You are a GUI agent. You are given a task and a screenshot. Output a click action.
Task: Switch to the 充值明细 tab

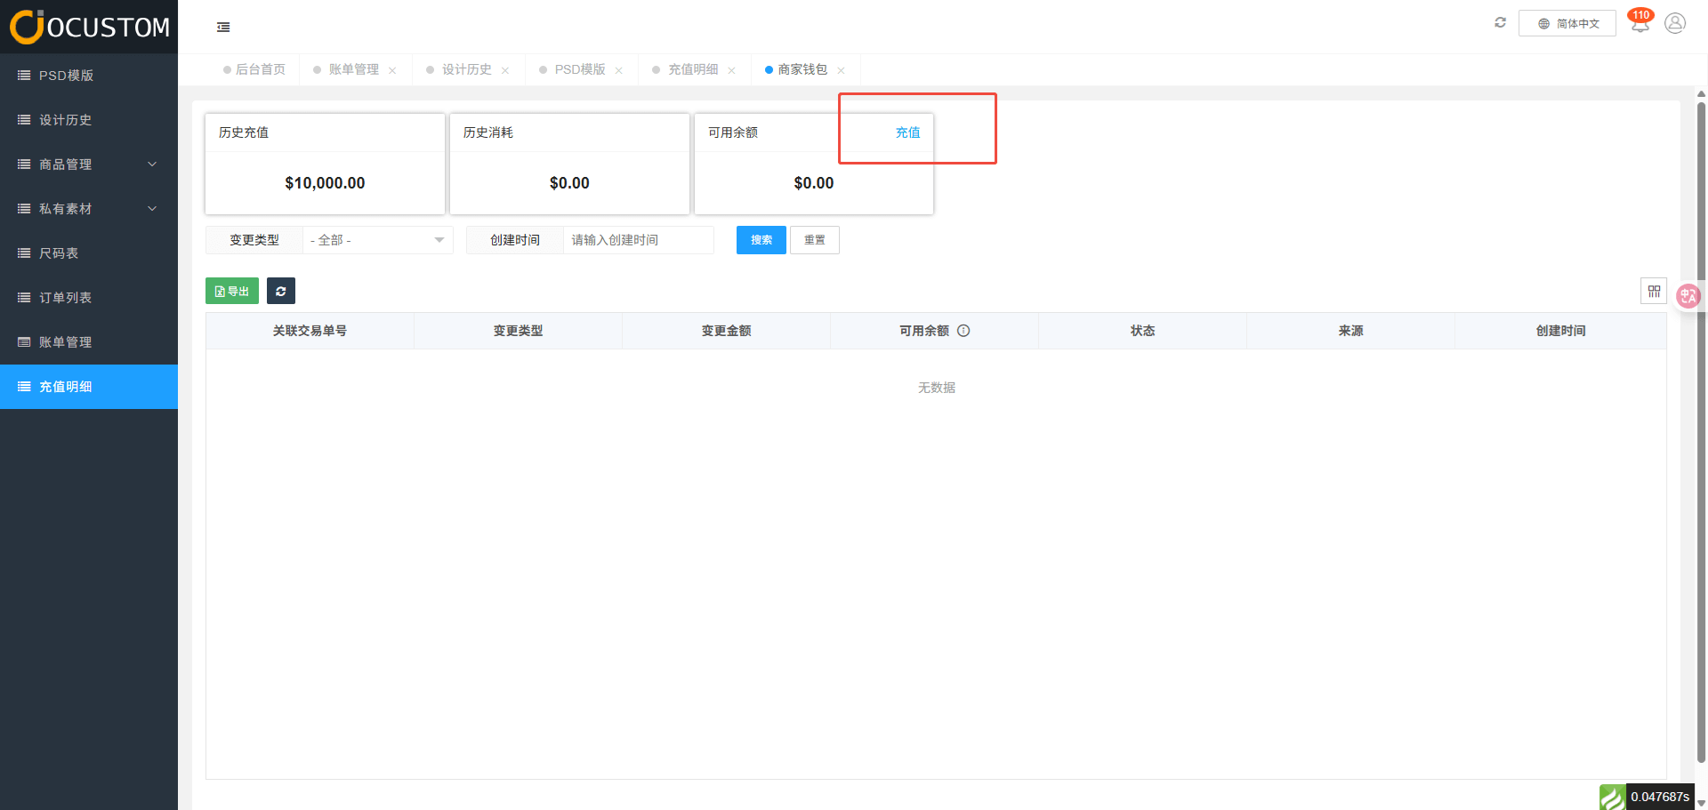[692, 69]
